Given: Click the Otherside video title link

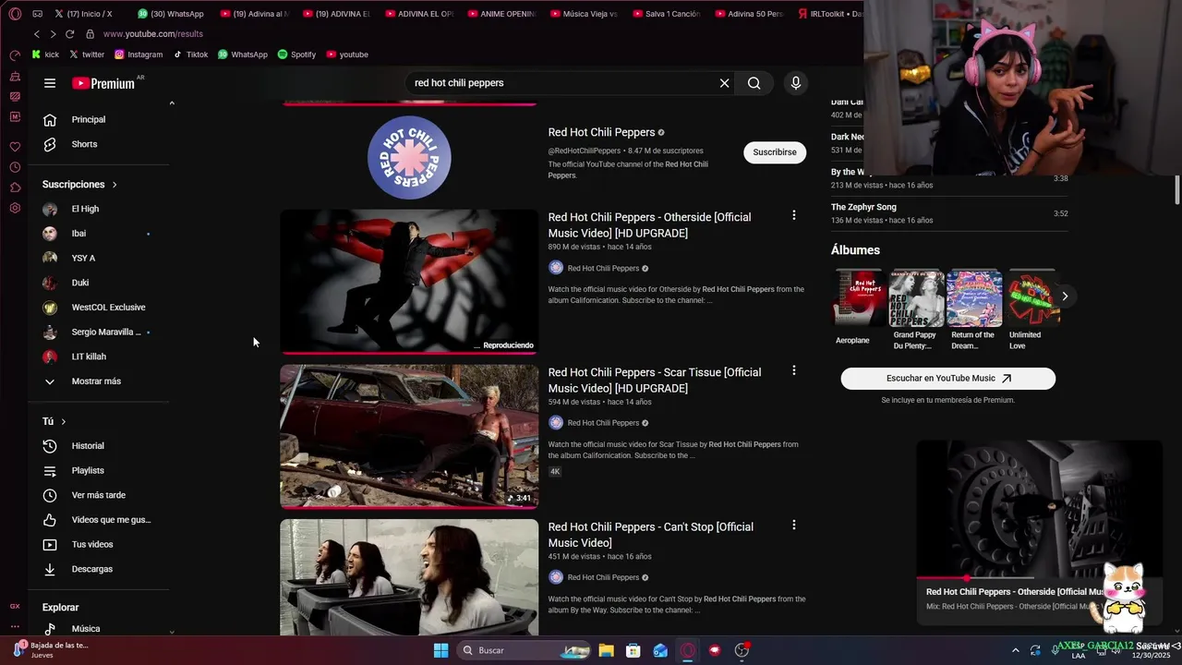Looking at the screenshot, I should pyautogui.click(x=649, y=225).
